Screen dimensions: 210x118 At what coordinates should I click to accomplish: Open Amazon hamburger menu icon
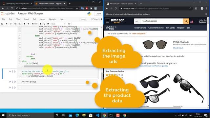click(107, 21)
